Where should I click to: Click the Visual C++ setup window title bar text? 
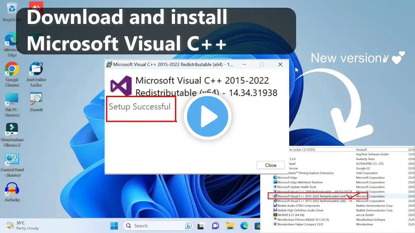(x=173, y=64)
